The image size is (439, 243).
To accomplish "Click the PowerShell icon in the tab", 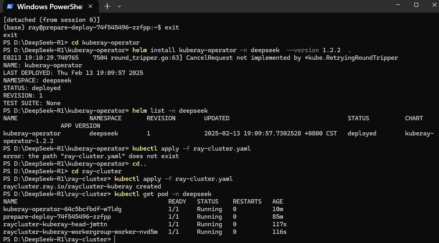I will [x=10, y=6].
